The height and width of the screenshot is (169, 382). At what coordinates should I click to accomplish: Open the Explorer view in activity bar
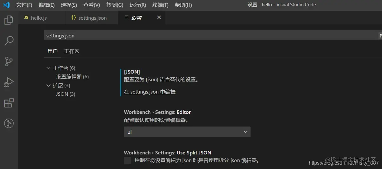pos(9,21)
